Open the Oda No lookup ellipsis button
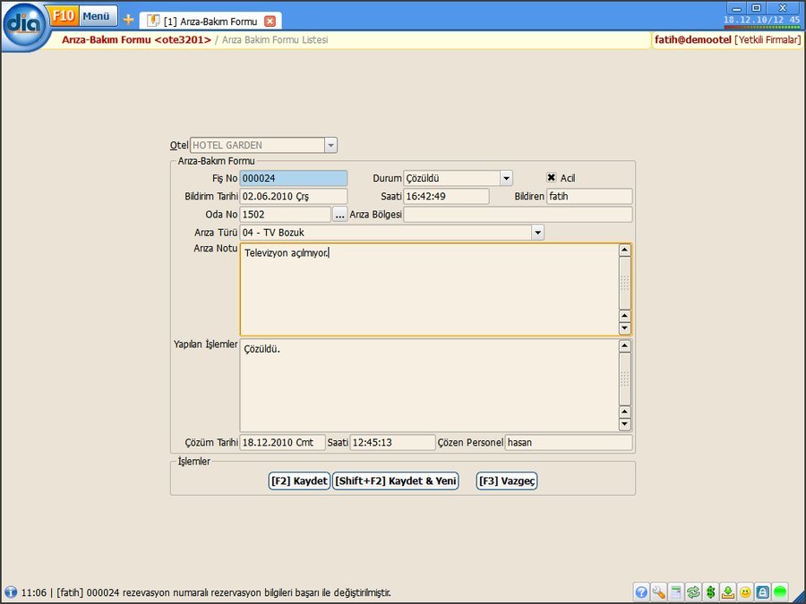This screenshot has width=806, height=604. click(x=339, y=215)
